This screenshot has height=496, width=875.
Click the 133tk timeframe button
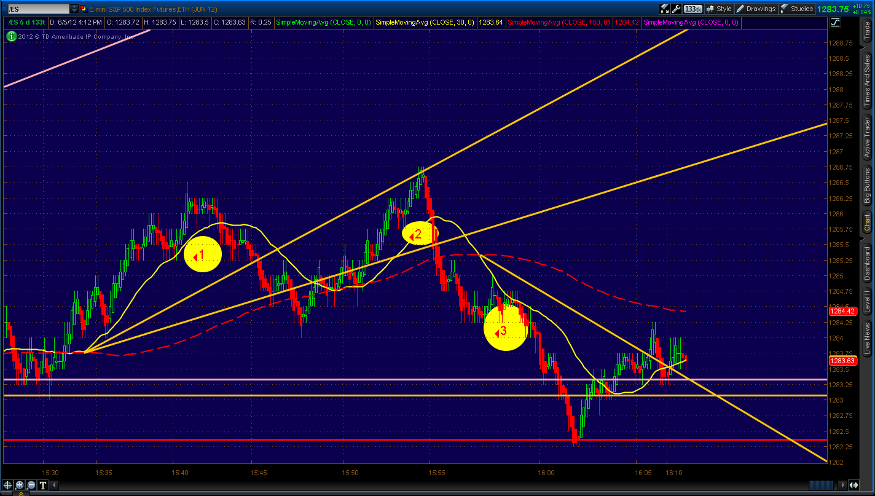(x=693, y=9)
